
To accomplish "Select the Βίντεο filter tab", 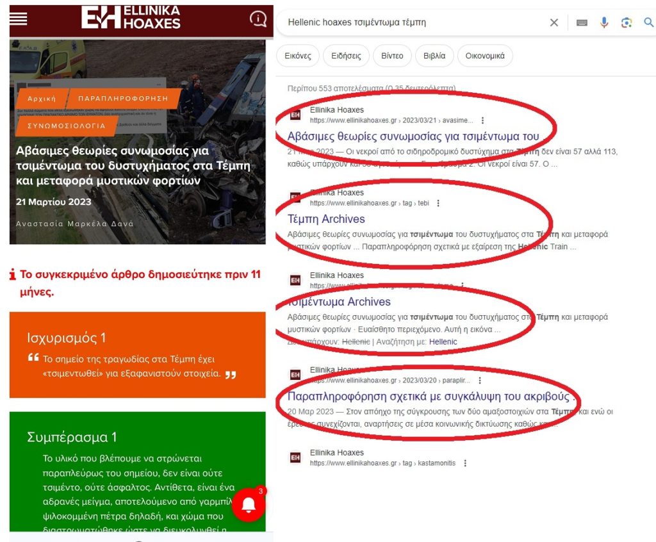I will coord(392,56).
